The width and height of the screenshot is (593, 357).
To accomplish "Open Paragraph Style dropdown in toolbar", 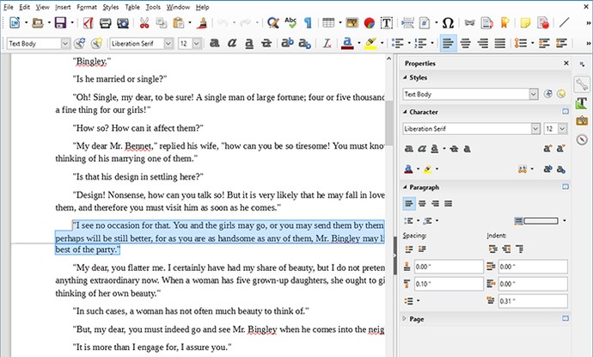I will pyautogui.click(x=65, y=44).
